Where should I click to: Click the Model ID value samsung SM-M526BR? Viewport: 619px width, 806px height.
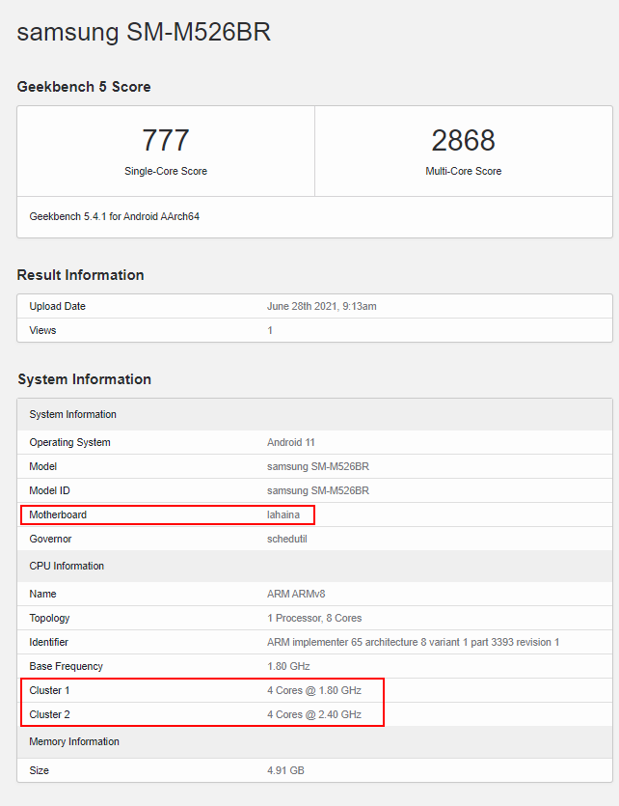[318, 490]
